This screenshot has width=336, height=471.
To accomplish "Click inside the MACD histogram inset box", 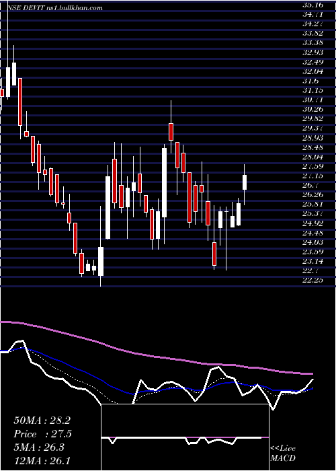I will click(x=185, y=437).
